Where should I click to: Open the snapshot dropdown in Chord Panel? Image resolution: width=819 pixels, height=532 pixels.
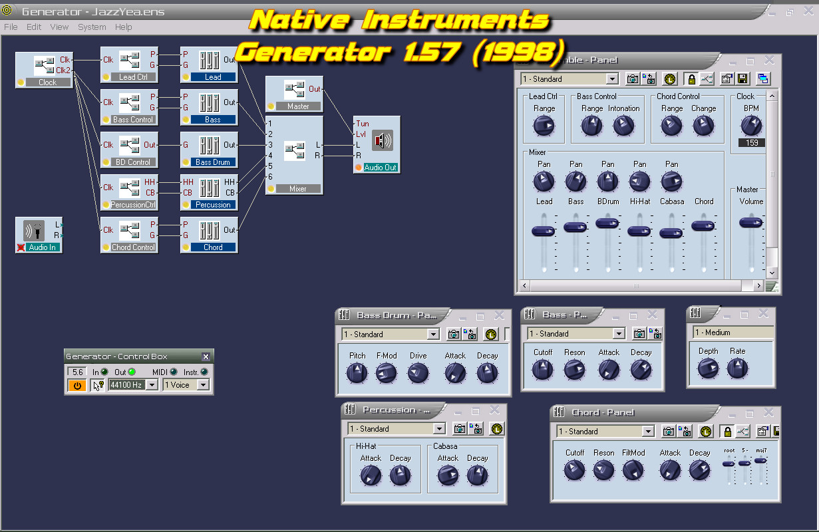coord(648,431)
